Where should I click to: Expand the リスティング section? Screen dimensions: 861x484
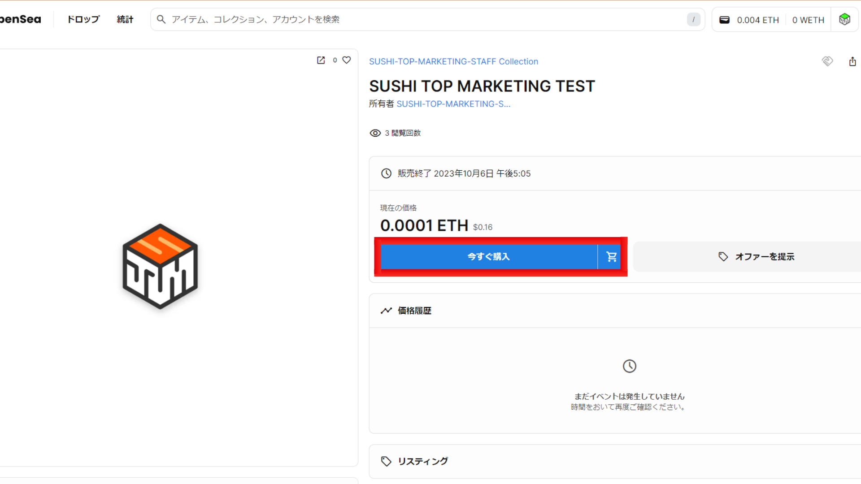(615, 461)
